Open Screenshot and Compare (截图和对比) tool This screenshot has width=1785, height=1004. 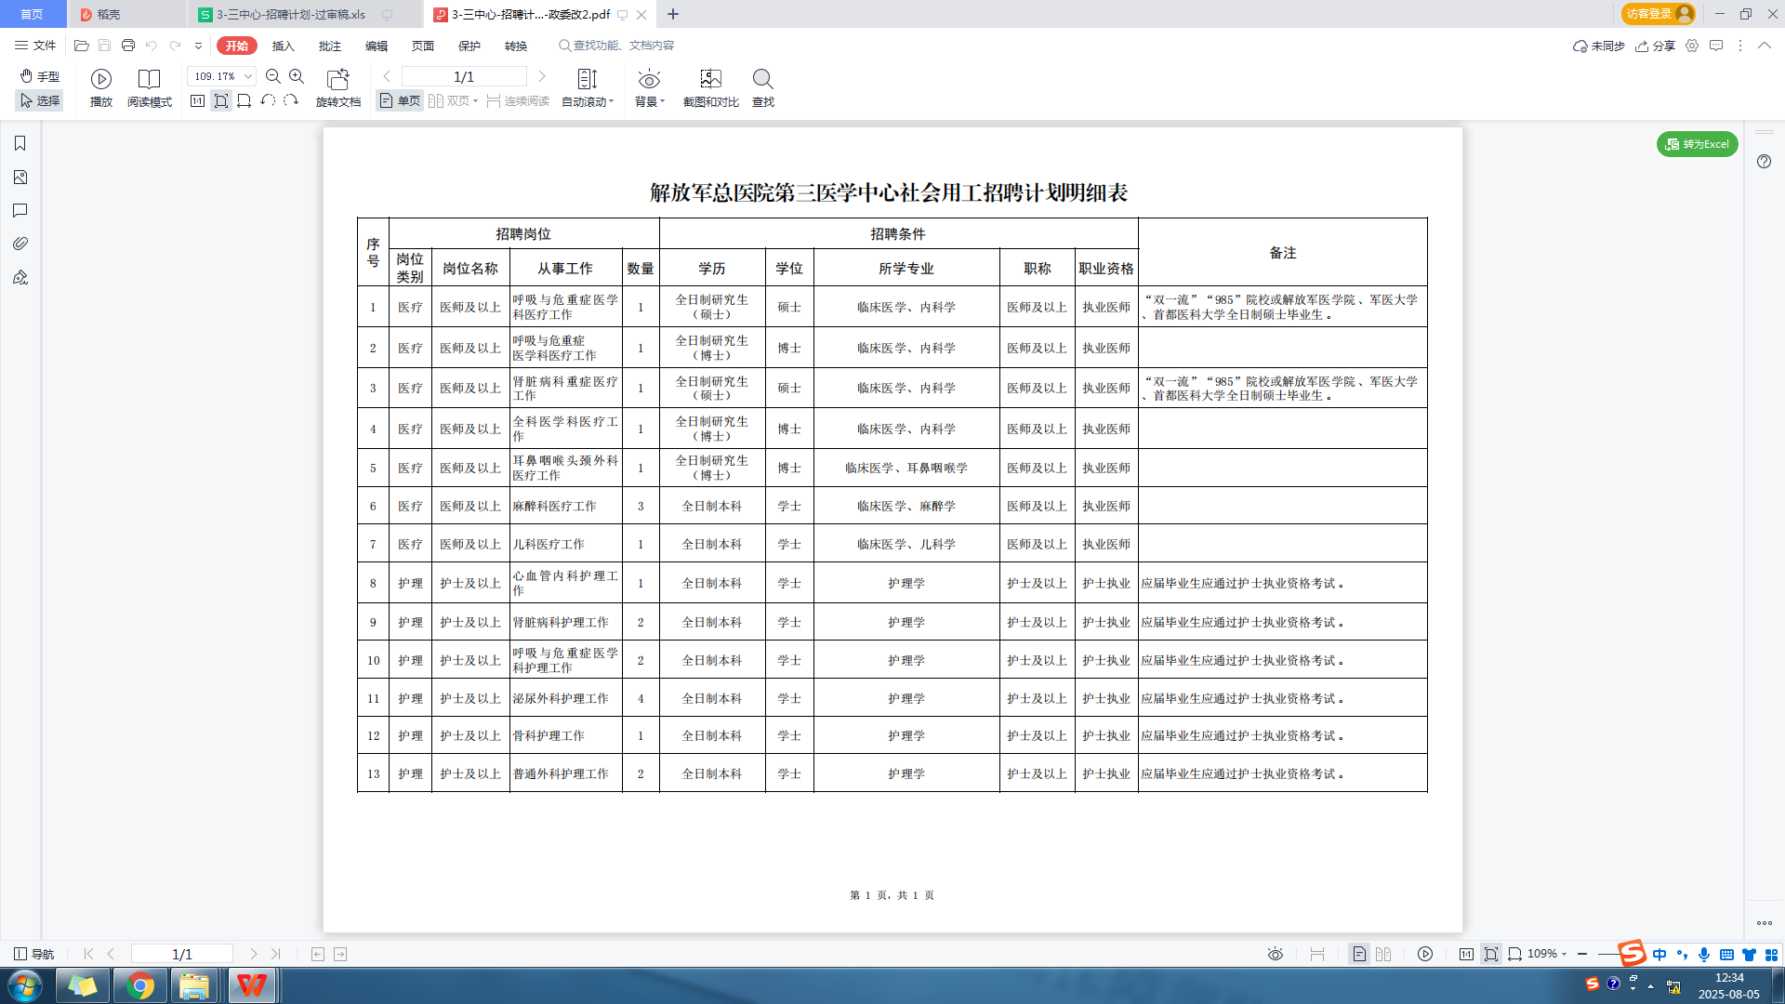(710, 79)
